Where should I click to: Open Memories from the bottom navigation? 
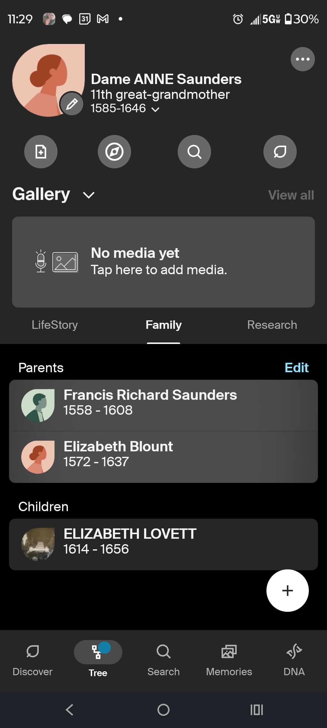229,658
